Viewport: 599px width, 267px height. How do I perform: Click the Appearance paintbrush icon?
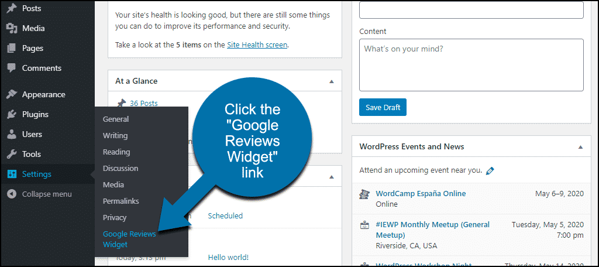tap(12, 94)
